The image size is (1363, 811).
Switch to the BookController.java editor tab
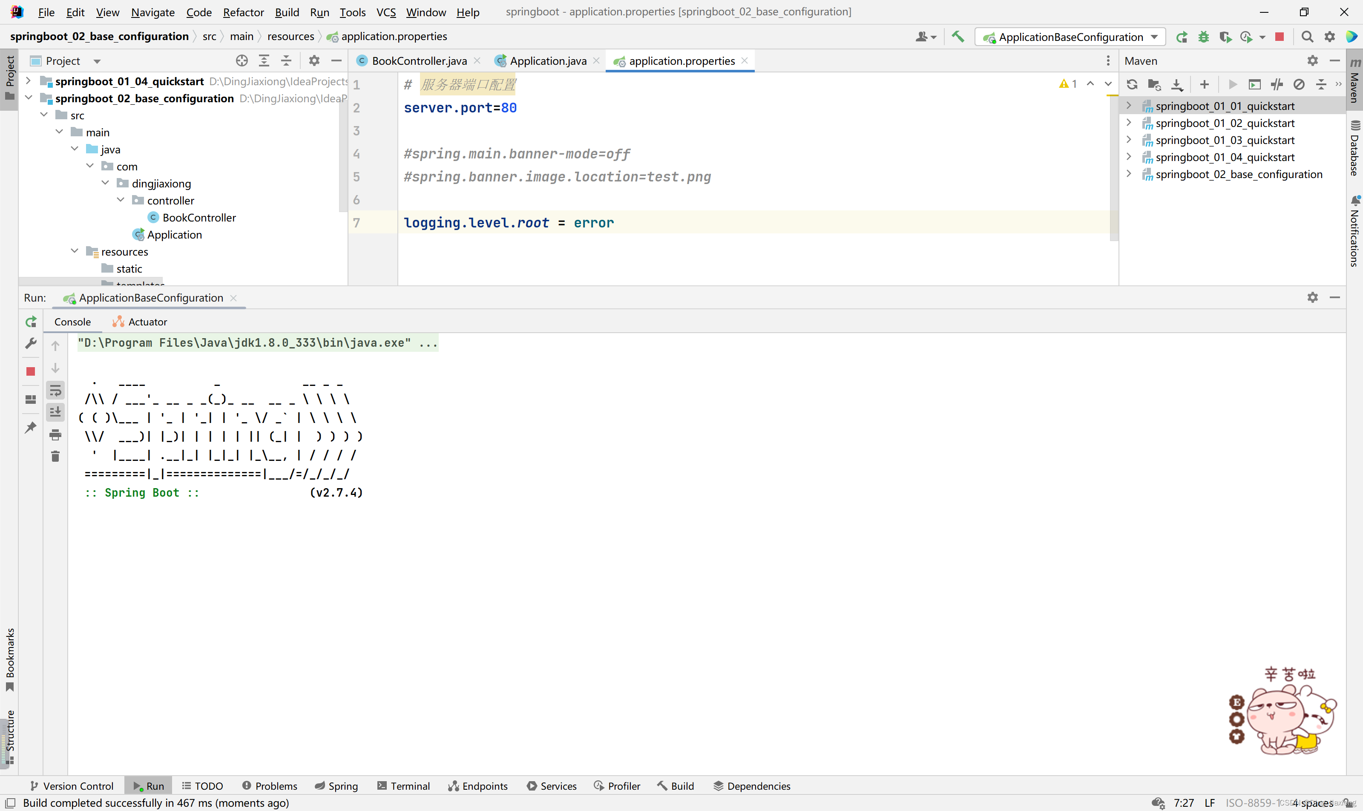(419, 60)
